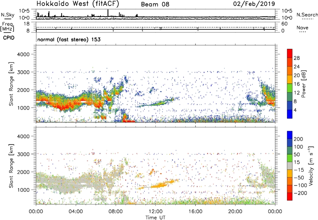Select the 'normal (fast stereo) 153' mode text
This screenshot has height=220, width=318.
pyautogui.click(x=69, y=39)
